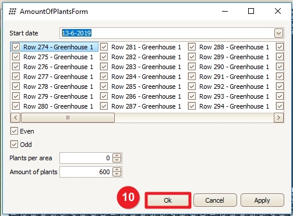This screenshot has height=216, width=293.
Task: Toggle Row 293 - Greenhouse 1 checkbox
Action: pos(192,96)
